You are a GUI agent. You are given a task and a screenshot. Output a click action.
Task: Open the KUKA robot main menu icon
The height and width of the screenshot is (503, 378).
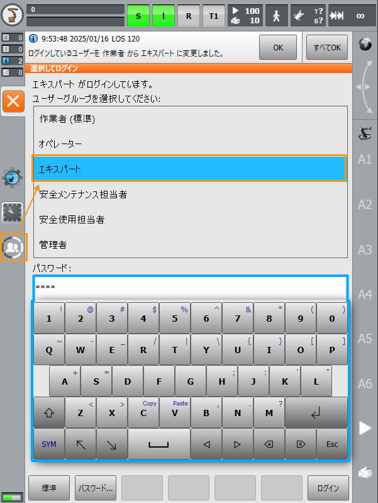pos(12,14)
